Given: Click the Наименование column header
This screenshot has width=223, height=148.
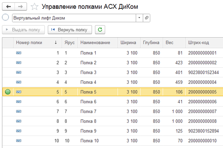Looking at the screenshot, I should [x=95, y=43].
